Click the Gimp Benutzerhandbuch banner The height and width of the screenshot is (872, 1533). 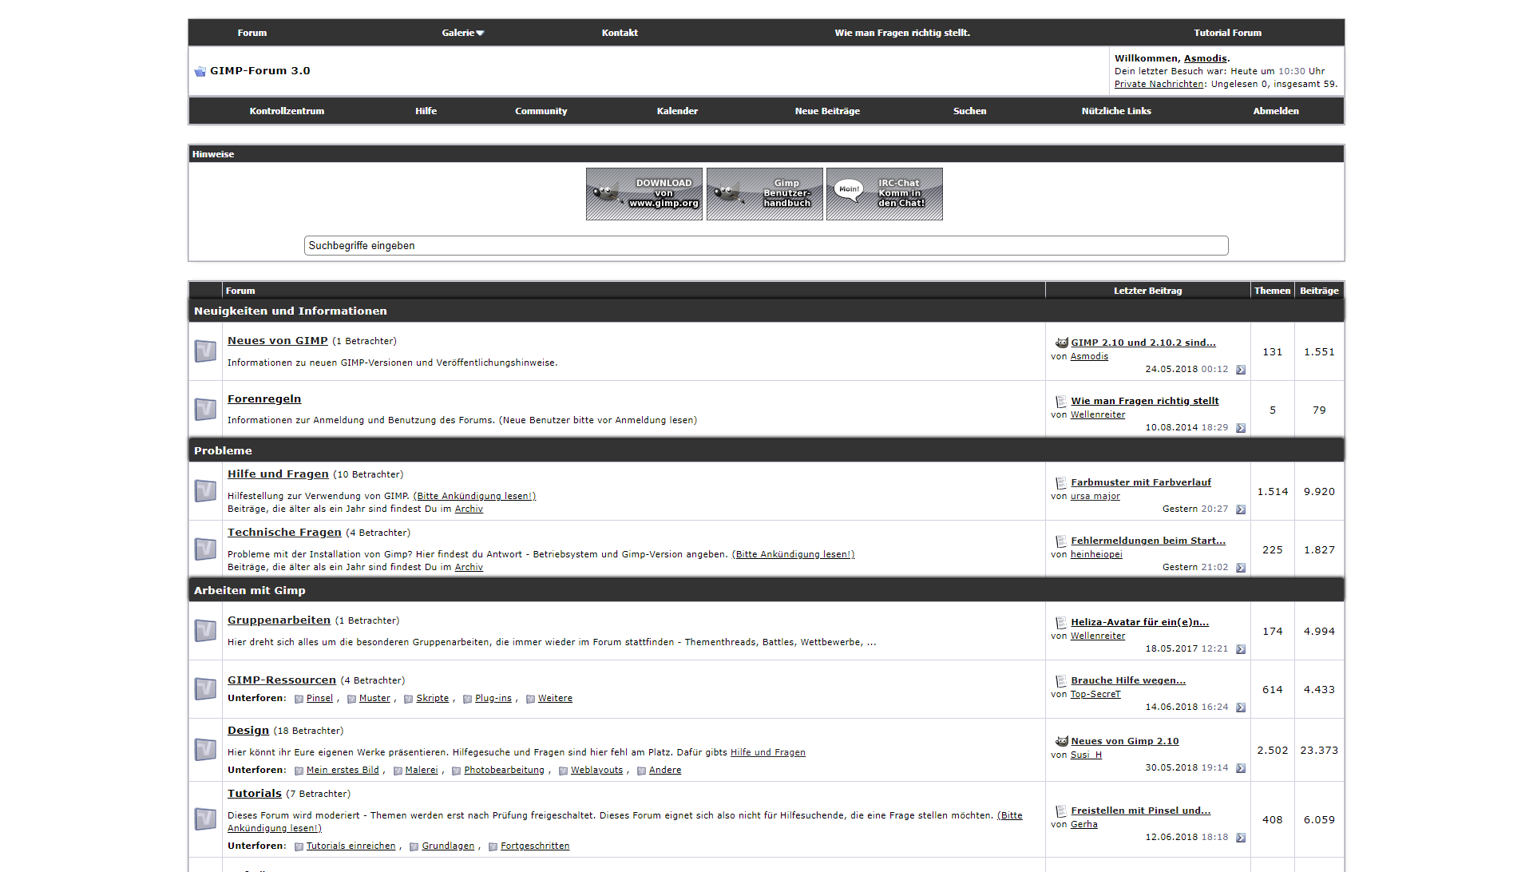(x=764, y=194)
